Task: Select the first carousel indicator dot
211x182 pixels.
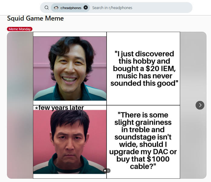Action: tap(105, 171)
